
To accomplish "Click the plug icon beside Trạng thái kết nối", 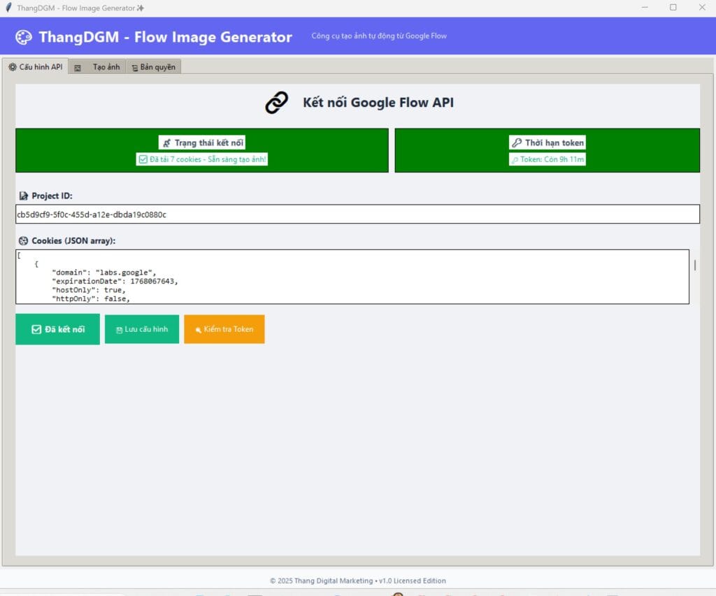I will coord(166,143).
